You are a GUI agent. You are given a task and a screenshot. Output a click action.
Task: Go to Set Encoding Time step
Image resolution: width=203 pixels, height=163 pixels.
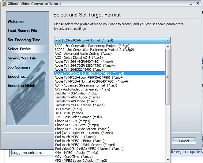click(x=24, y=40)
